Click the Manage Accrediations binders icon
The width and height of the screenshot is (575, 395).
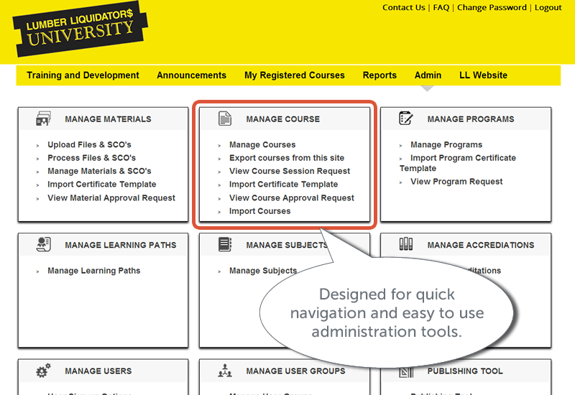coord(405,244)
